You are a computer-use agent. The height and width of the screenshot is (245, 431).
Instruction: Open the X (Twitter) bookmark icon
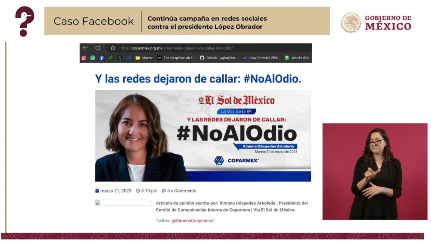[120, 58]
